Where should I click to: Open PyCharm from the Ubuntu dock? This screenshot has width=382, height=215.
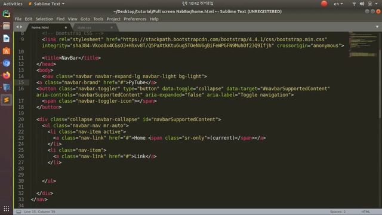pos(7,14)
